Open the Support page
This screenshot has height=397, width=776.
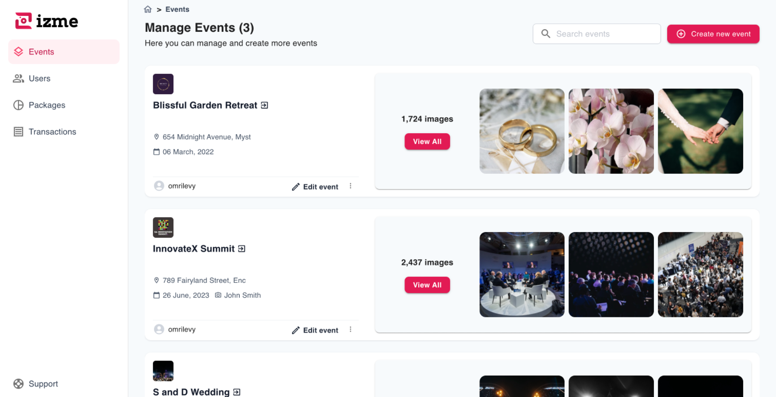coord(43,384)
